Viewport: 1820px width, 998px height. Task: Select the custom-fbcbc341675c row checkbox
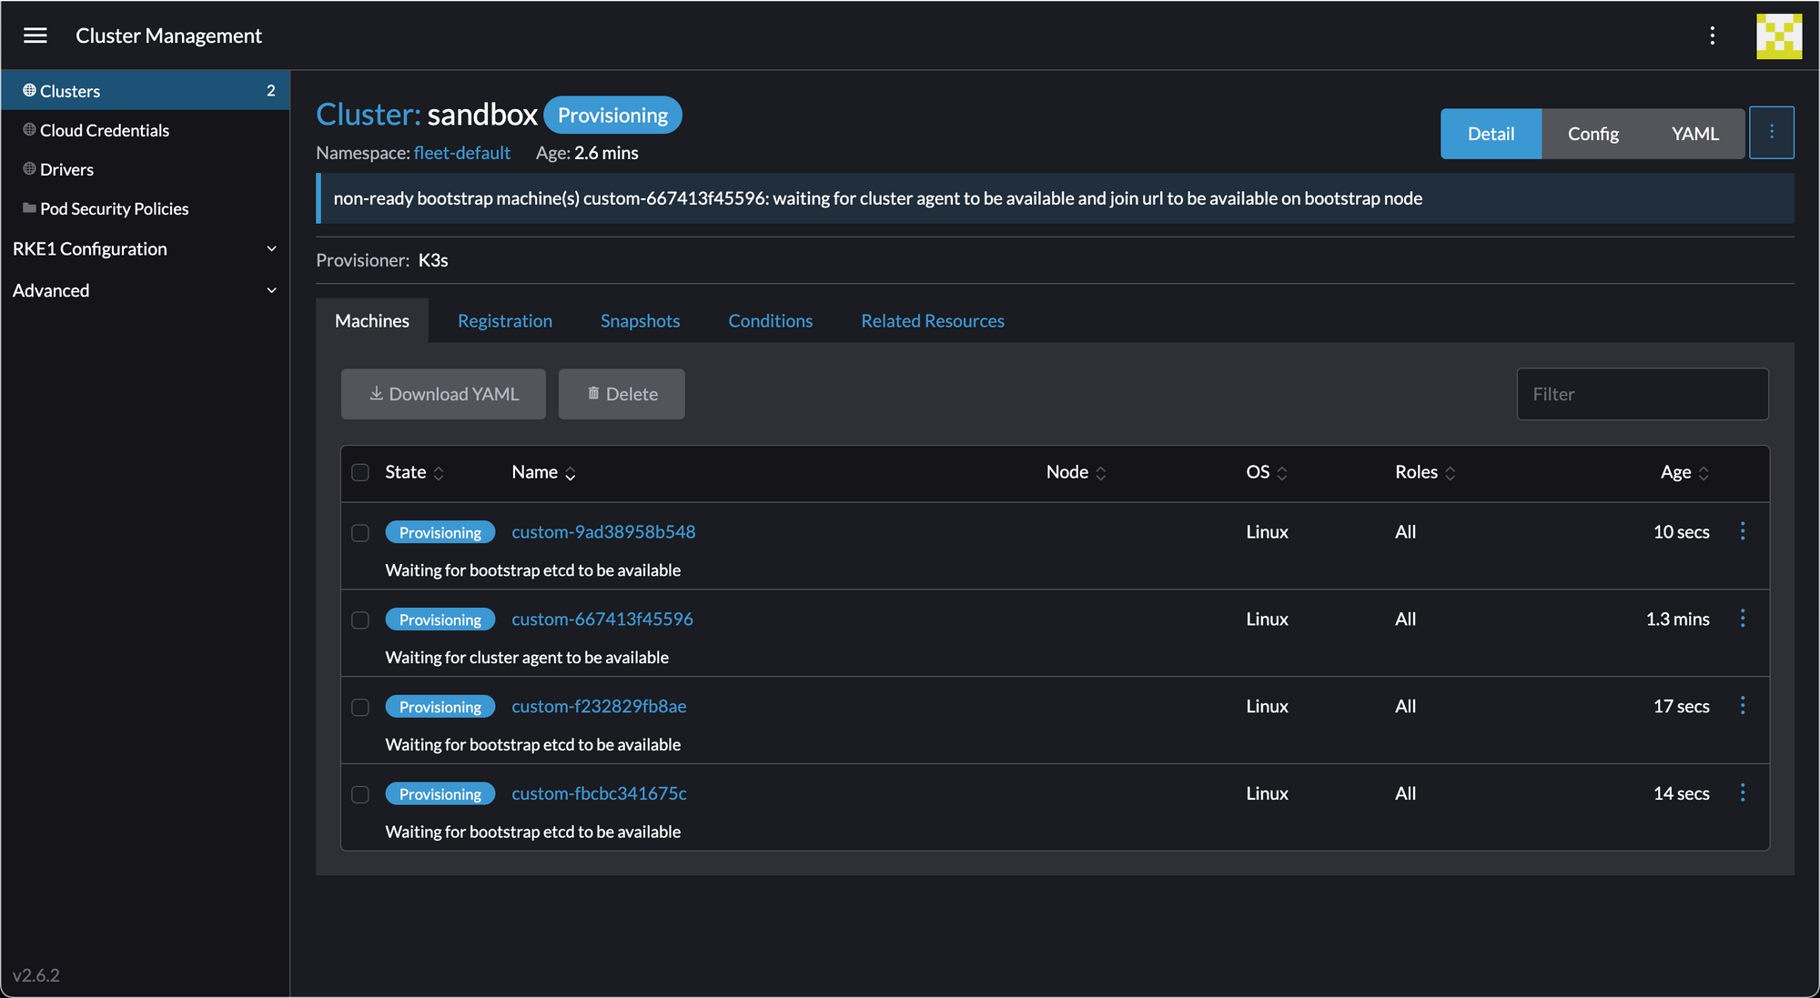point(360,794)
